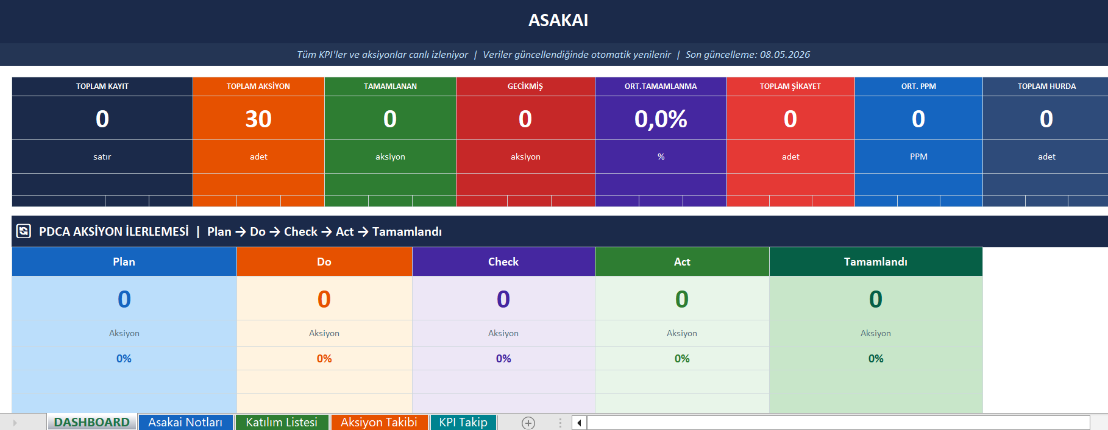Open the KPI Takip sheet tab
The image size is (1108, 430).
463,422
